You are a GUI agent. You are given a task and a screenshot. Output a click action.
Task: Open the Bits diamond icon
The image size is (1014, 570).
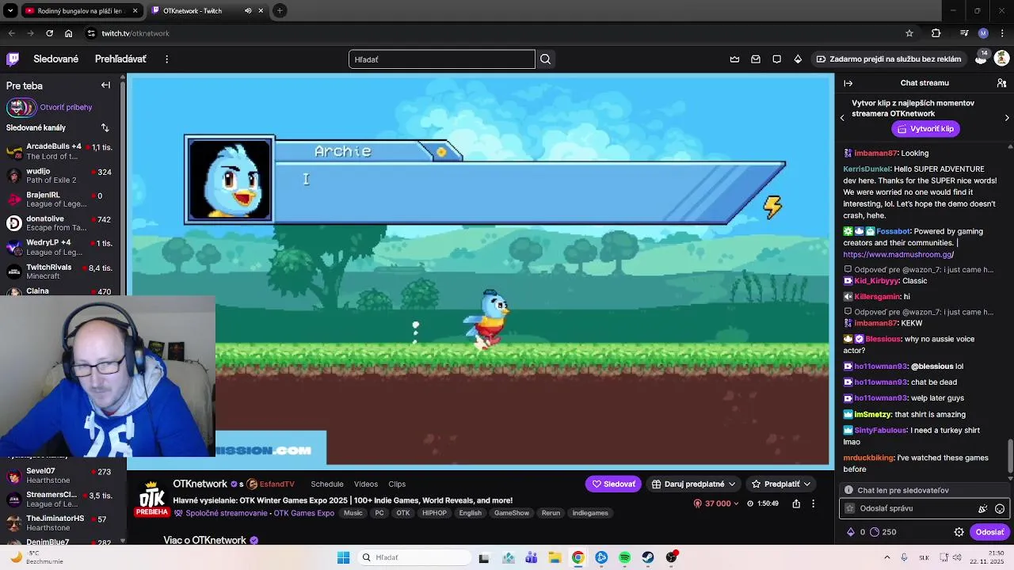click(798, 59)
